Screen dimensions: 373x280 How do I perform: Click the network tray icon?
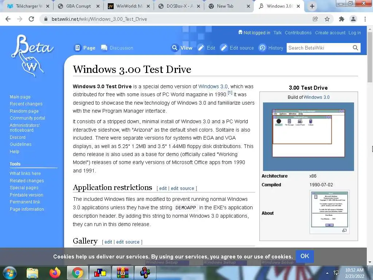[x=336, y=273]
